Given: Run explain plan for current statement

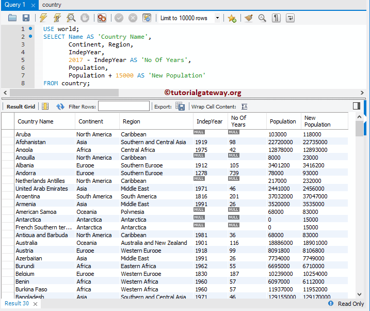Looking at the screenshot, I should pyautogui.click(x=71, y=18).
